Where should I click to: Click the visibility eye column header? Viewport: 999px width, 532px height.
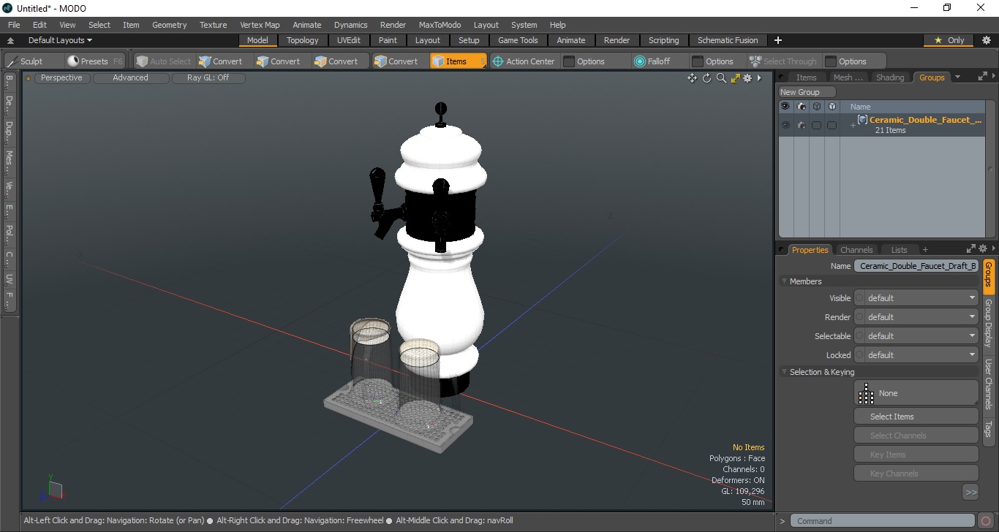tap(785, 107)
